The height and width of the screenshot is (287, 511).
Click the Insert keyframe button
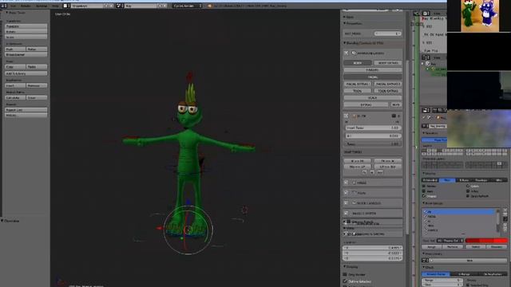point(15,85)
